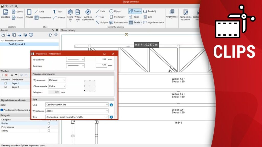Toggle the Blachy category checkbox

pyautogui.click(x=49, y=123)
